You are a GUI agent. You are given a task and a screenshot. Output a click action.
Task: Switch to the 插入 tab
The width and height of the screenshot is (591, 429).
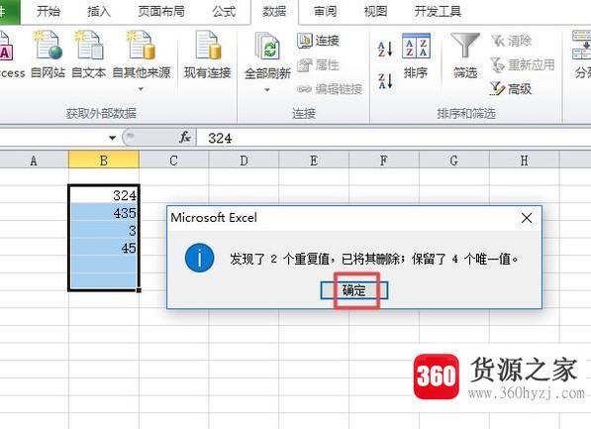pos(99,11)
